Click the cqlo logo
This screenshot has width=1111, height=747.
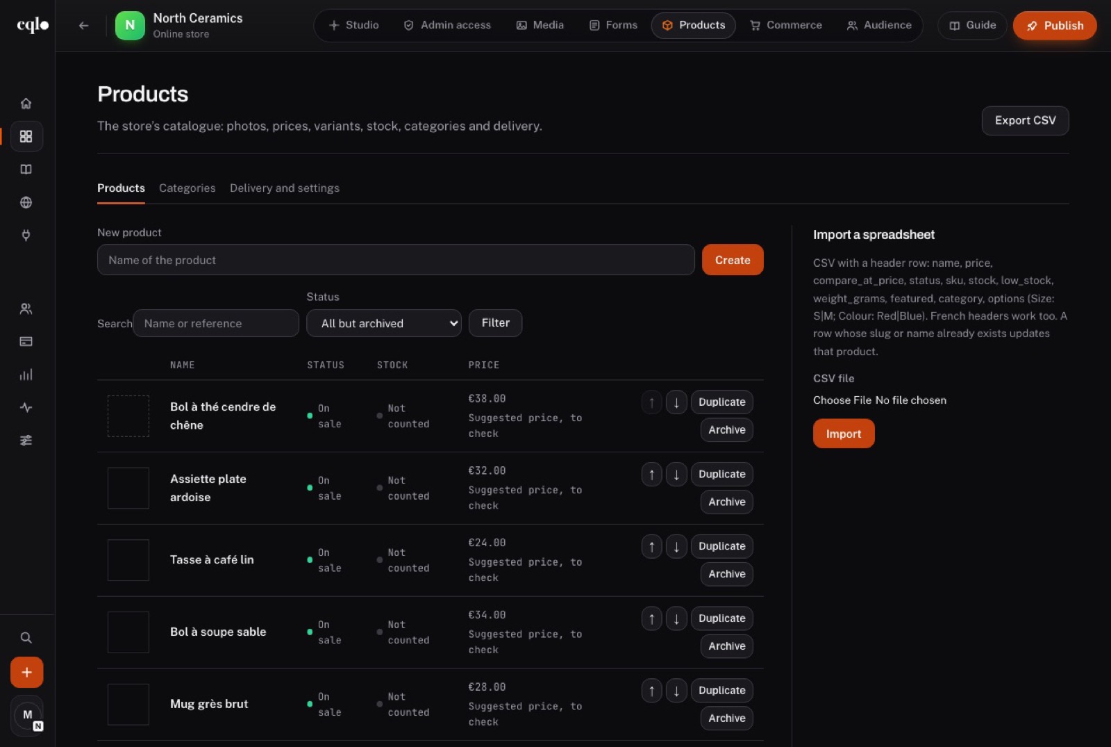pyautogui.click(x=33, y=25)
